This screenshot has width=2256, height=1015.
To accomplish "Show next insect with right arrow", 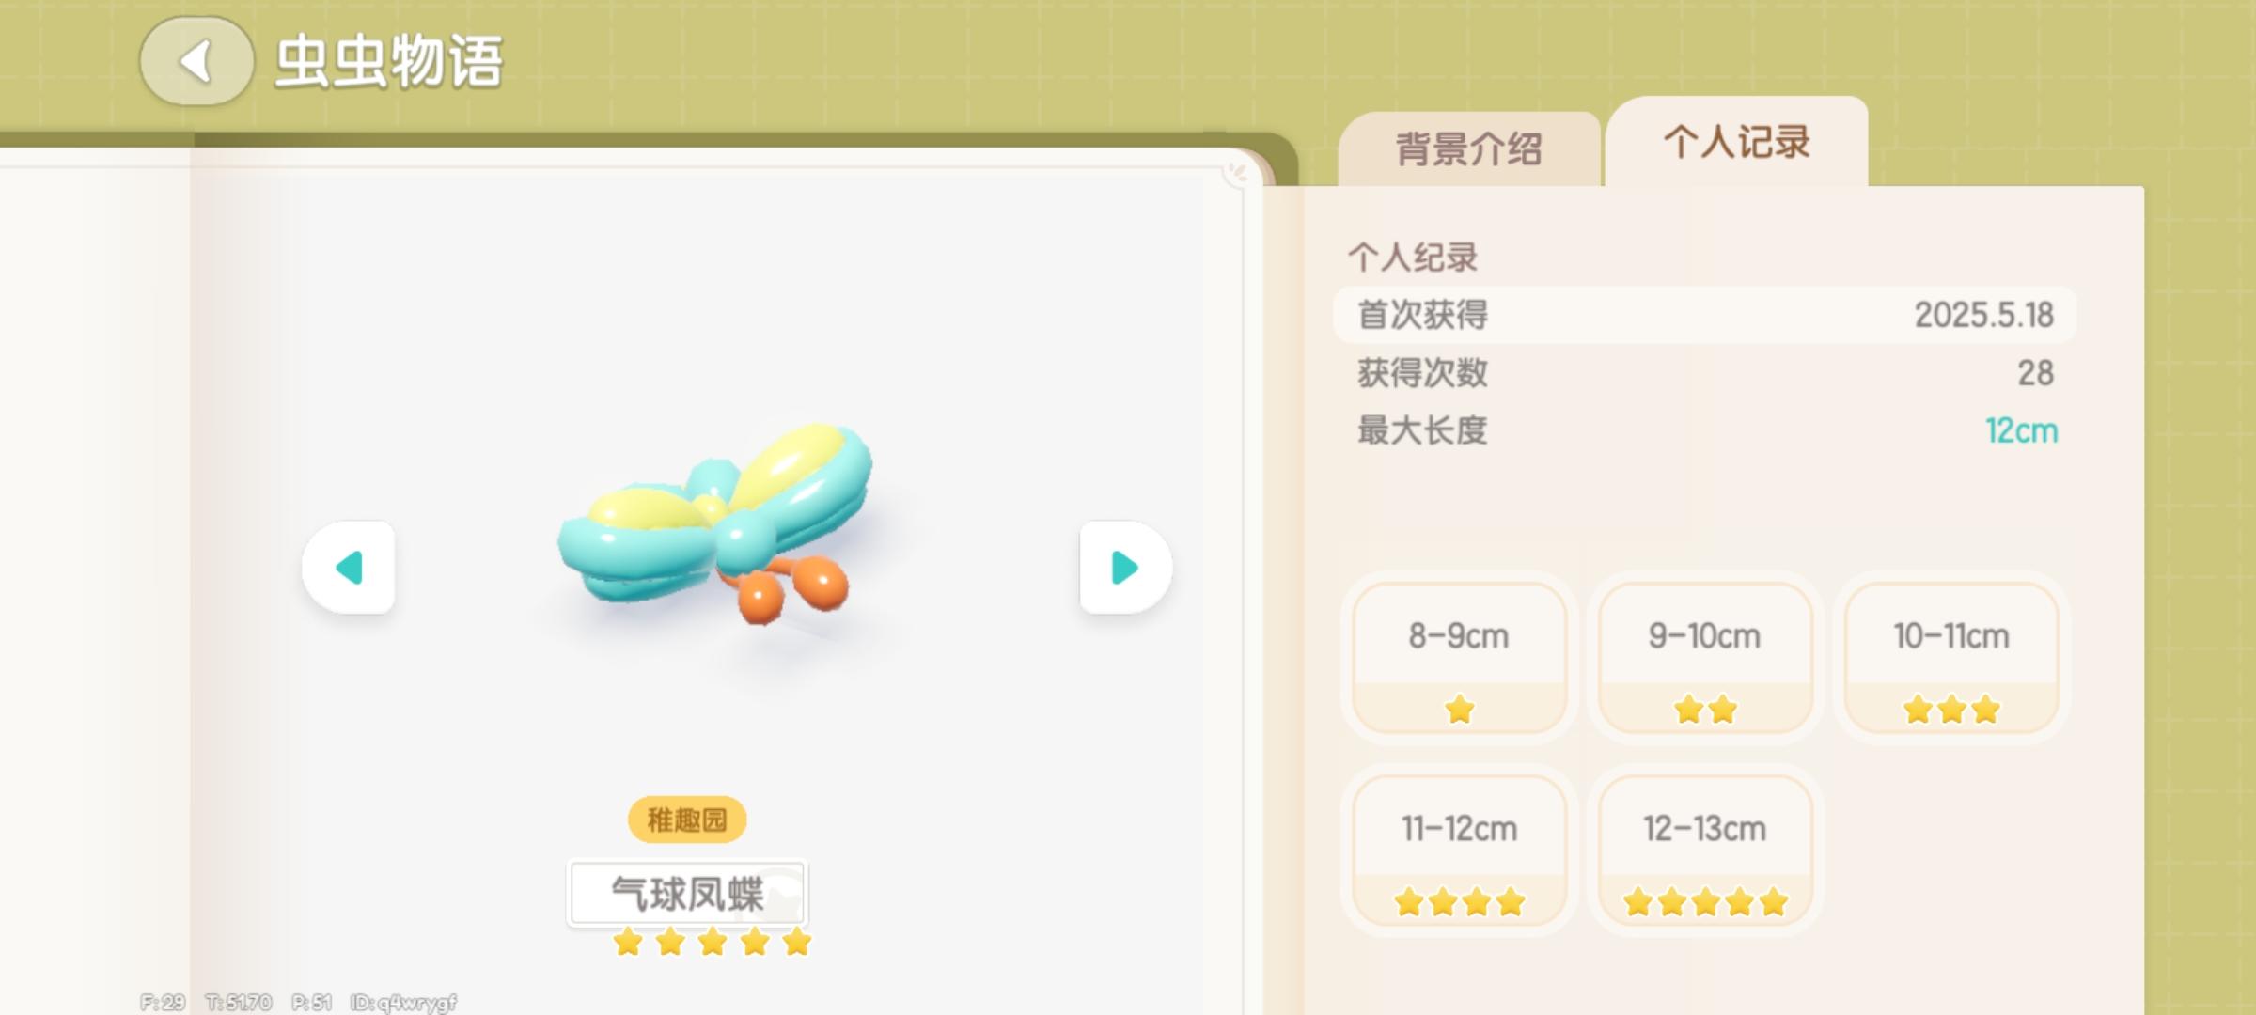I will [1125, 568].
